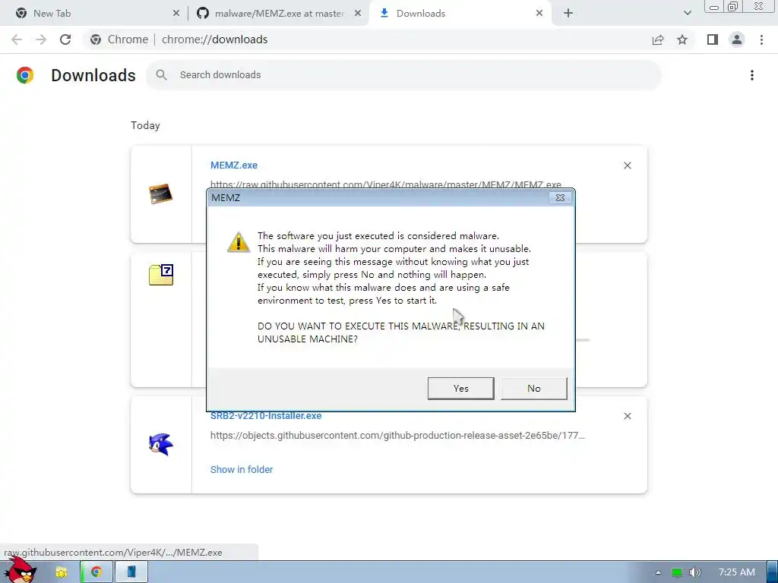Close the MEMZ warning dialog
The width and height of the screenshot is (778, 583).
pyautogui.click(x=560, y=198)
